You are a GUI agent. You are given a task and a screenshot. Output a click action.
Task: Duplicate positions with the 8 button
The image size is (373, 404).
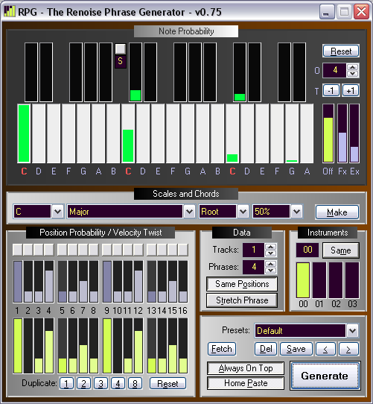[135, 383]
